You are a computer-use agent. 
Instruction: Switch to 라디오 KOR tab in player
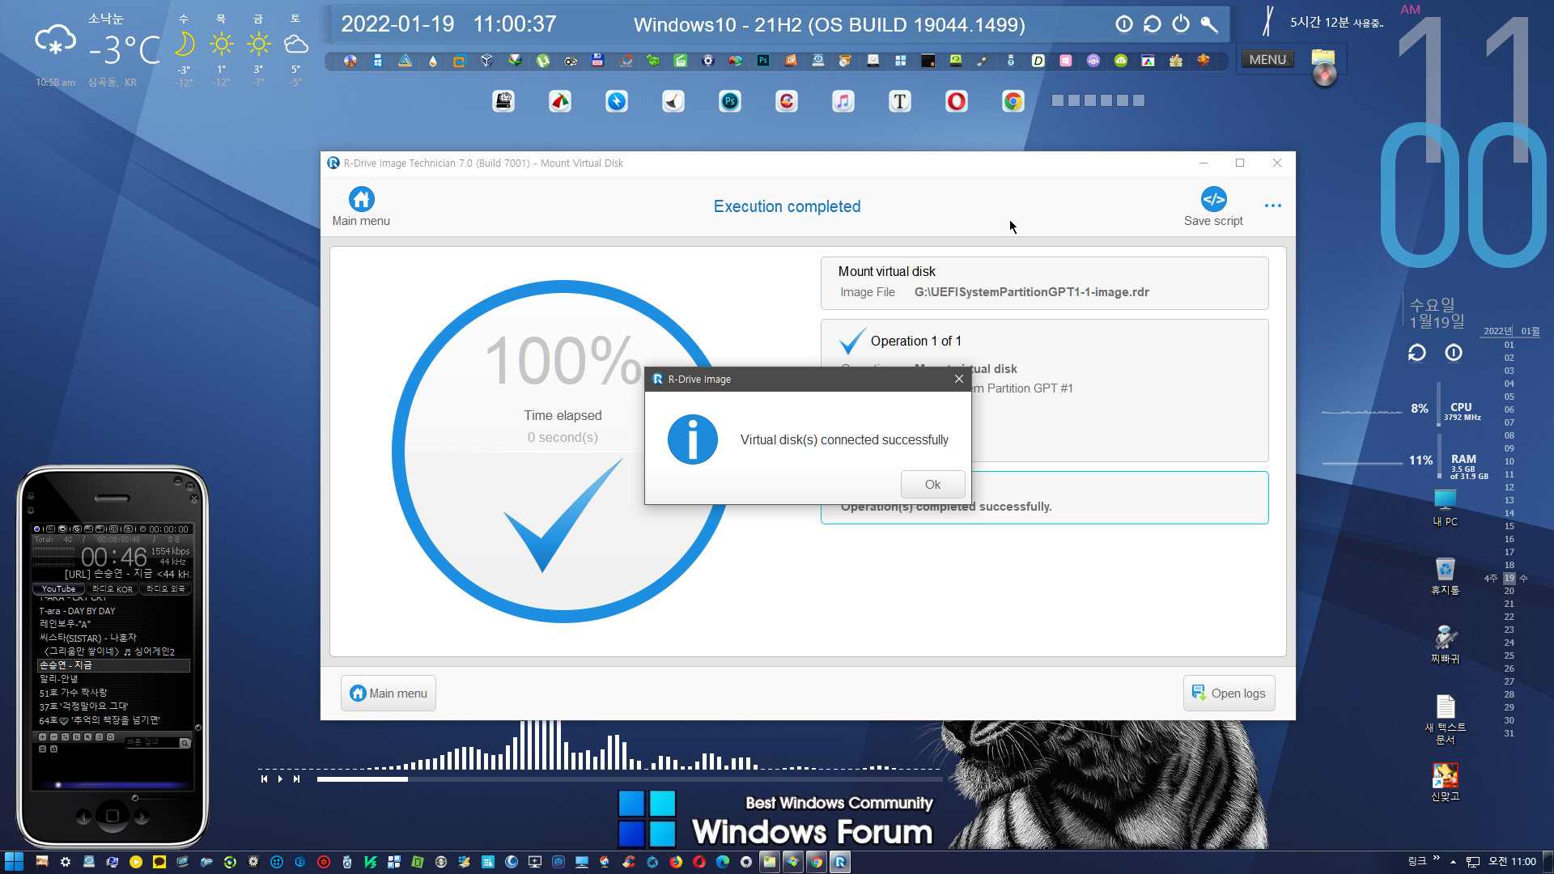pyautogui.click(x=113, y=589)
